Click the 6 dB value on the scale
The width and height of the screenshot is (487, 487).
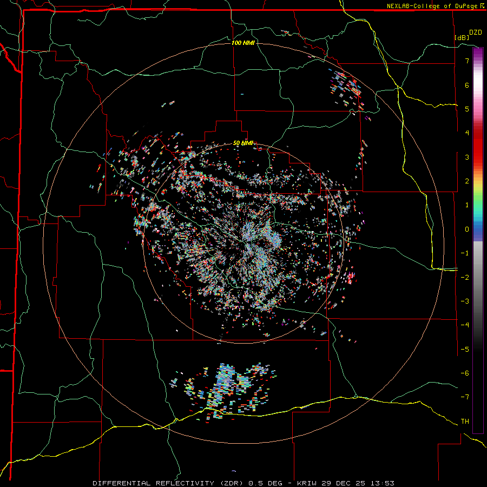click(467, 85)
